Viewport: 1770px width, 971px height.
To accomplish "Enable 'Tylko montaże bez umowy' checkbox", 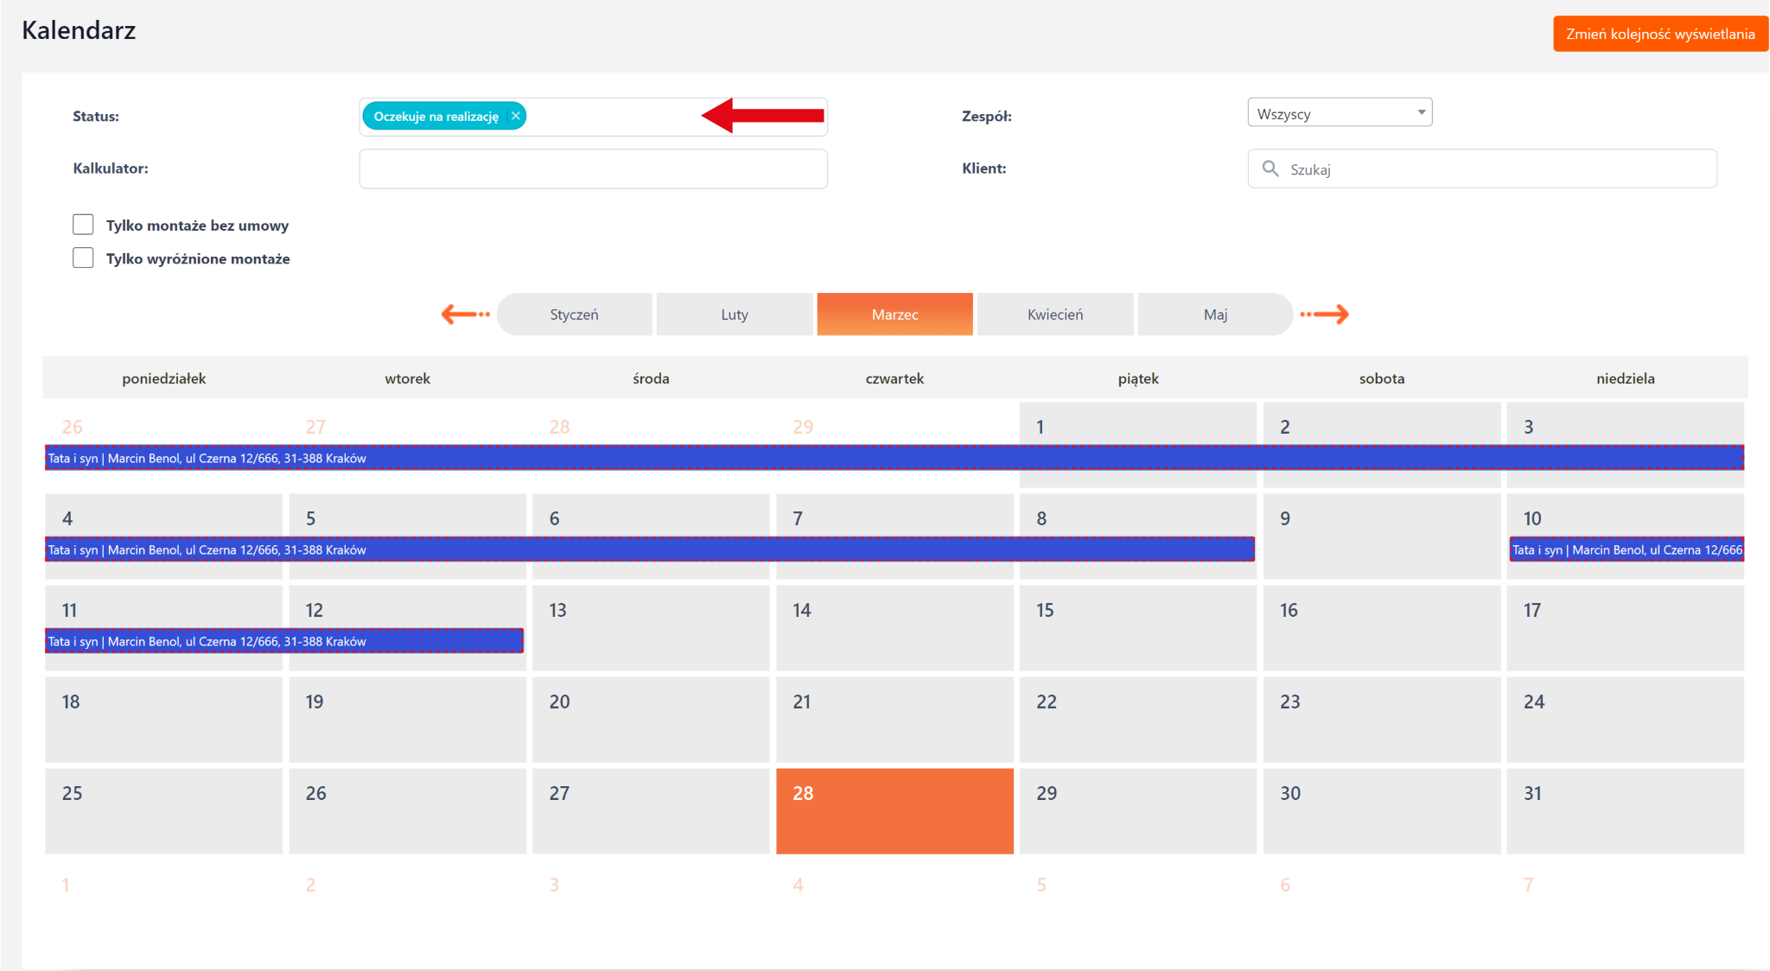I will point(83,225).
